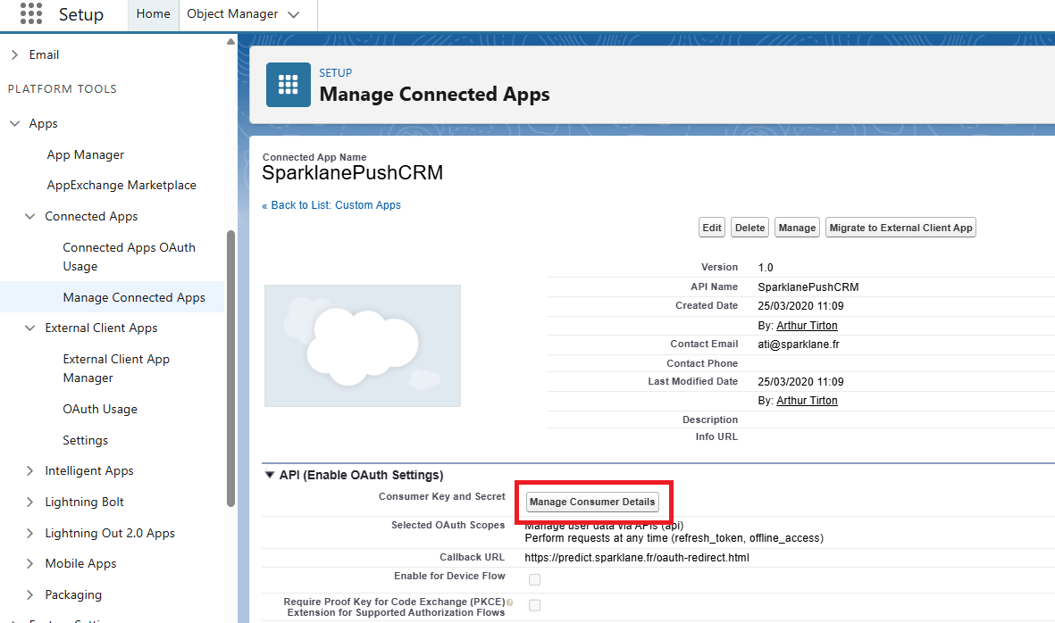Click the SparklanePushCRM app name heading

[353, 173]
